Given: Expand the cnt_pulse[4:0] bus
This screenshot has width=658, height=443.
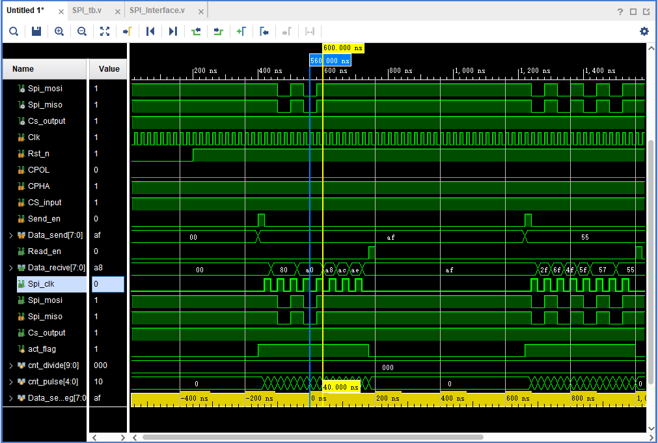Looking at the screenshot, I should [11, 382].
